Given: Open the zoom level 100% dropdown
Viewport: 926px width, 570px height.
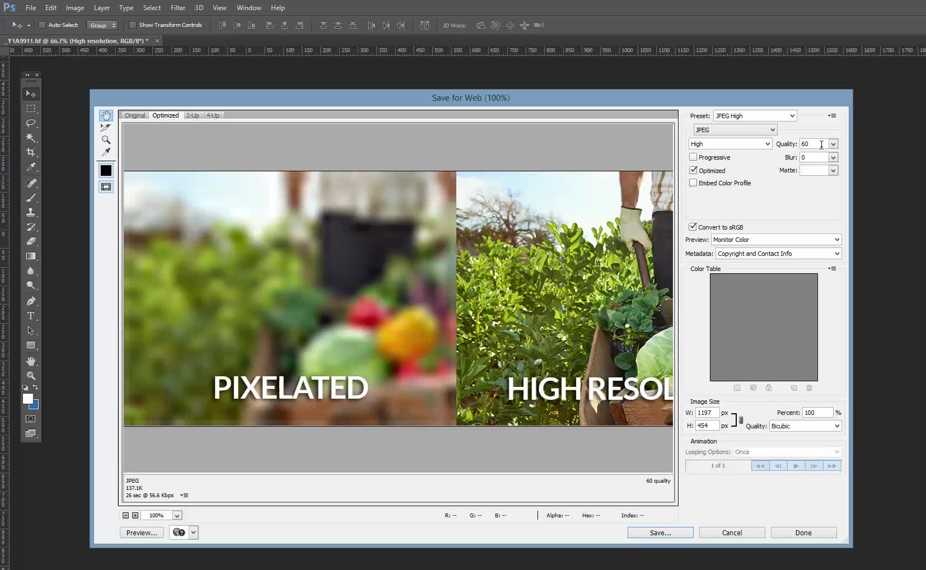Looking at the screenshot, I should pyautogui.click(x=161, y=515).
